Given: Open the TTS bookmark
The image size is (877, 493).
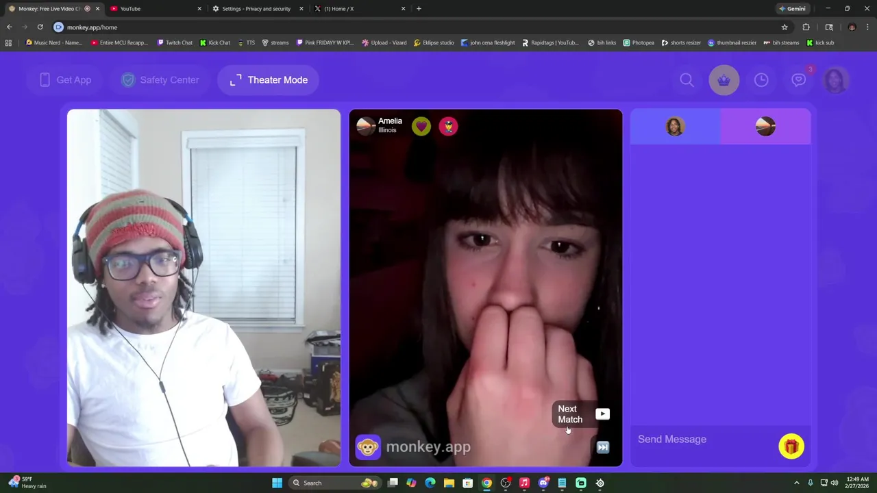Looking at the screenshot, I should (246, 42).
